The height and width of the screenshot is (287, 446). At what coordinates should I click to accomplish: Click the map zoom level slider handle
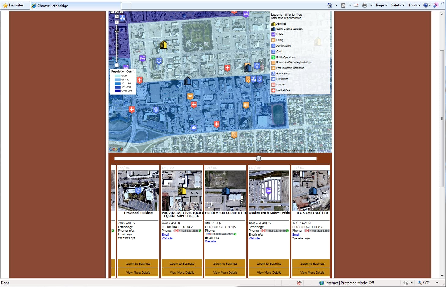(x=117, y=32)
